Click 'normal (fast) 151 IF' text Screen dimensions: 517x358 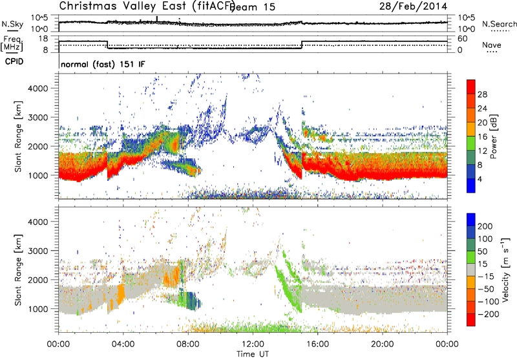pos(103,65)
